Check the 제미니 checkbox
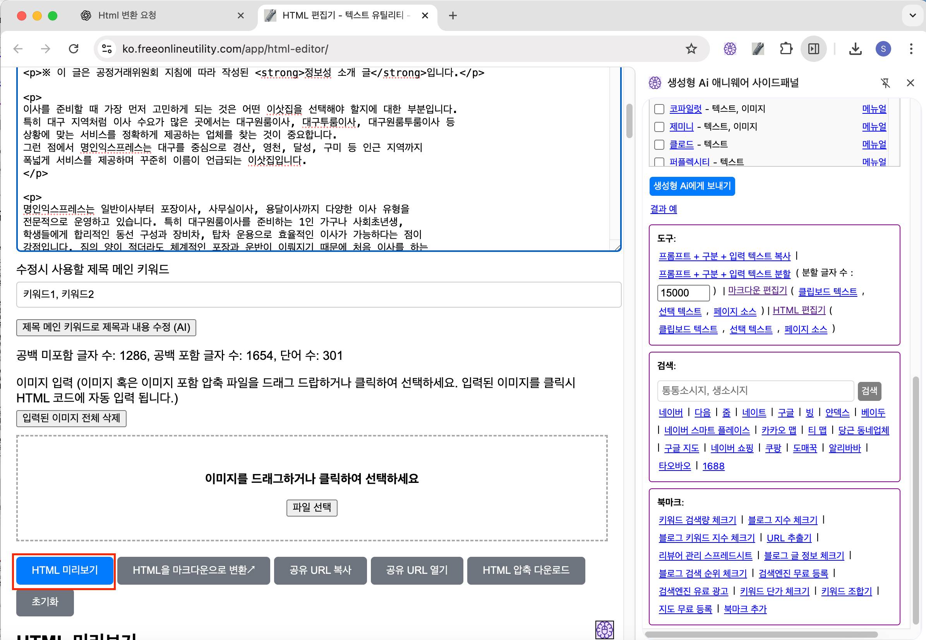The image size is (926, 640). point(659,127)
